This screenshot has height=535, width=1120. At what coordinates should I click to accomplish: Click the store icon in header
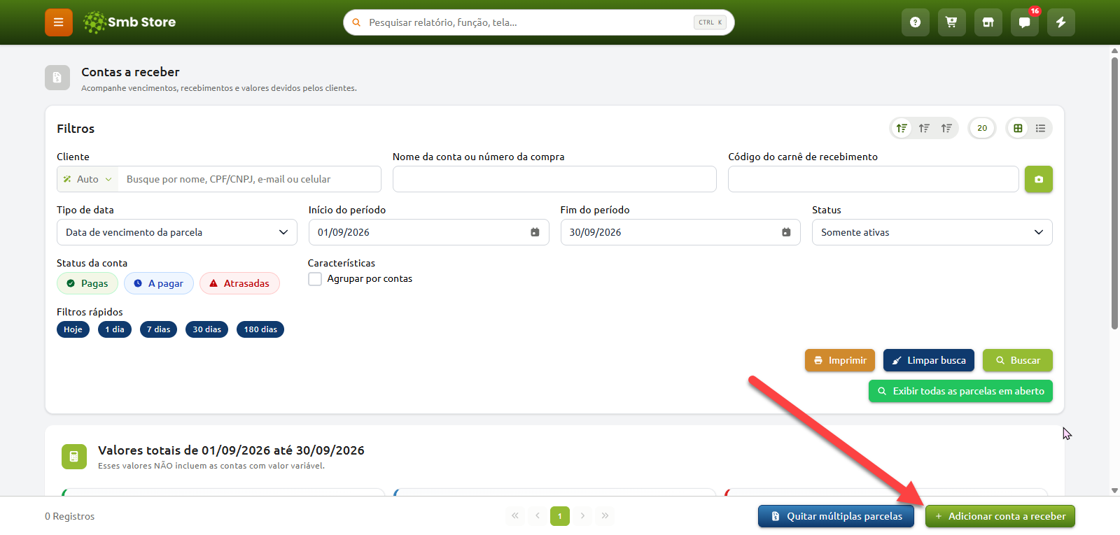click(x=988, y=22)
